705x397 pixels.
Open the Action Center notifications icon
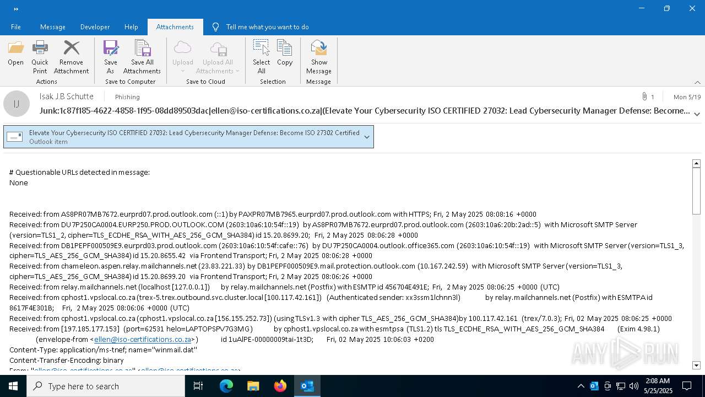(687, 386)
